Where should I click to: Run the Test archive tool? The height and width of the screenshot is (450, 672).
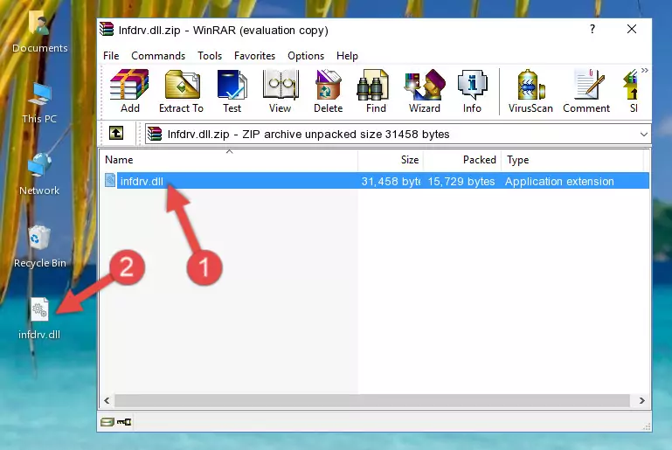[232, 91]
